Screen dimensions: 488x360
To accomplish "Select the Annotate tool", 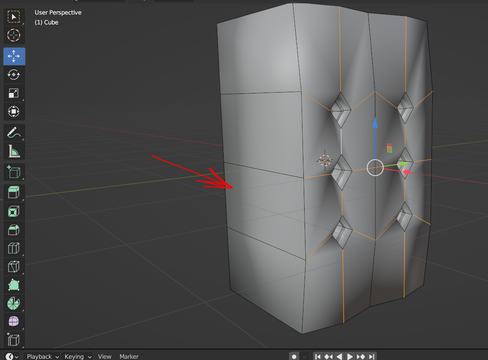I will (x=14, y=132).
